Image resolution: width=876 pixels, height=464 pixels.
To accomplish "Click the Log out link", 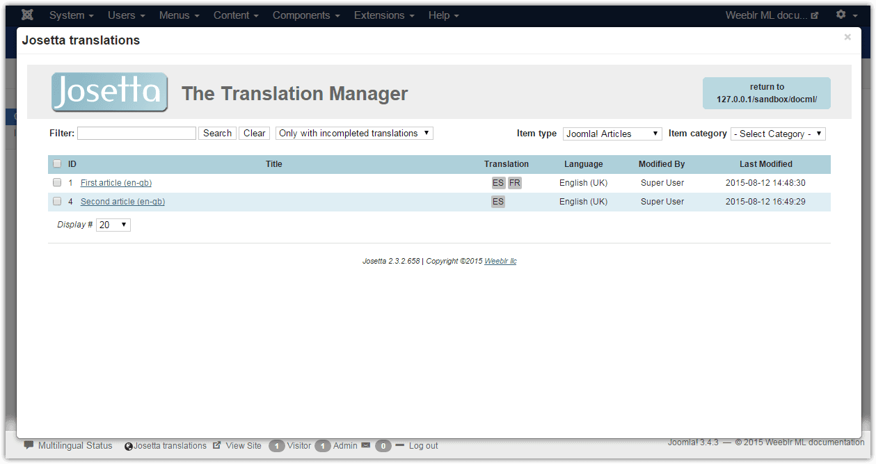I will (x=423, y=446).
